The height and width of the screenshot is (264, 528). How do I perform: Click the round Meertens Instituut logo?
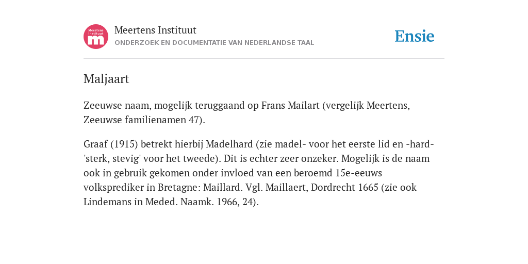click(x=96, y=37)
